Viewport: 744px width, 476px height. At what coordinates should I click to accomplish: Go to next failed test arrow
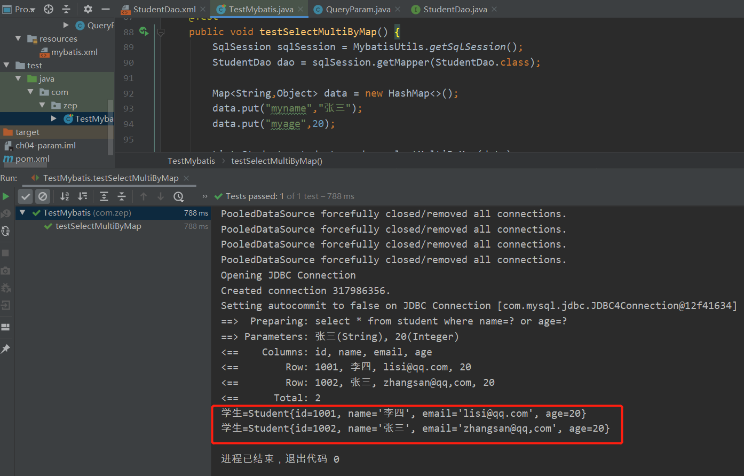tap(161, 196)
